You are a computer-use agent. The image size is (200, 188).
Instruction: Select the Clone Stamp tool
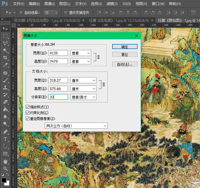(5, 87)
